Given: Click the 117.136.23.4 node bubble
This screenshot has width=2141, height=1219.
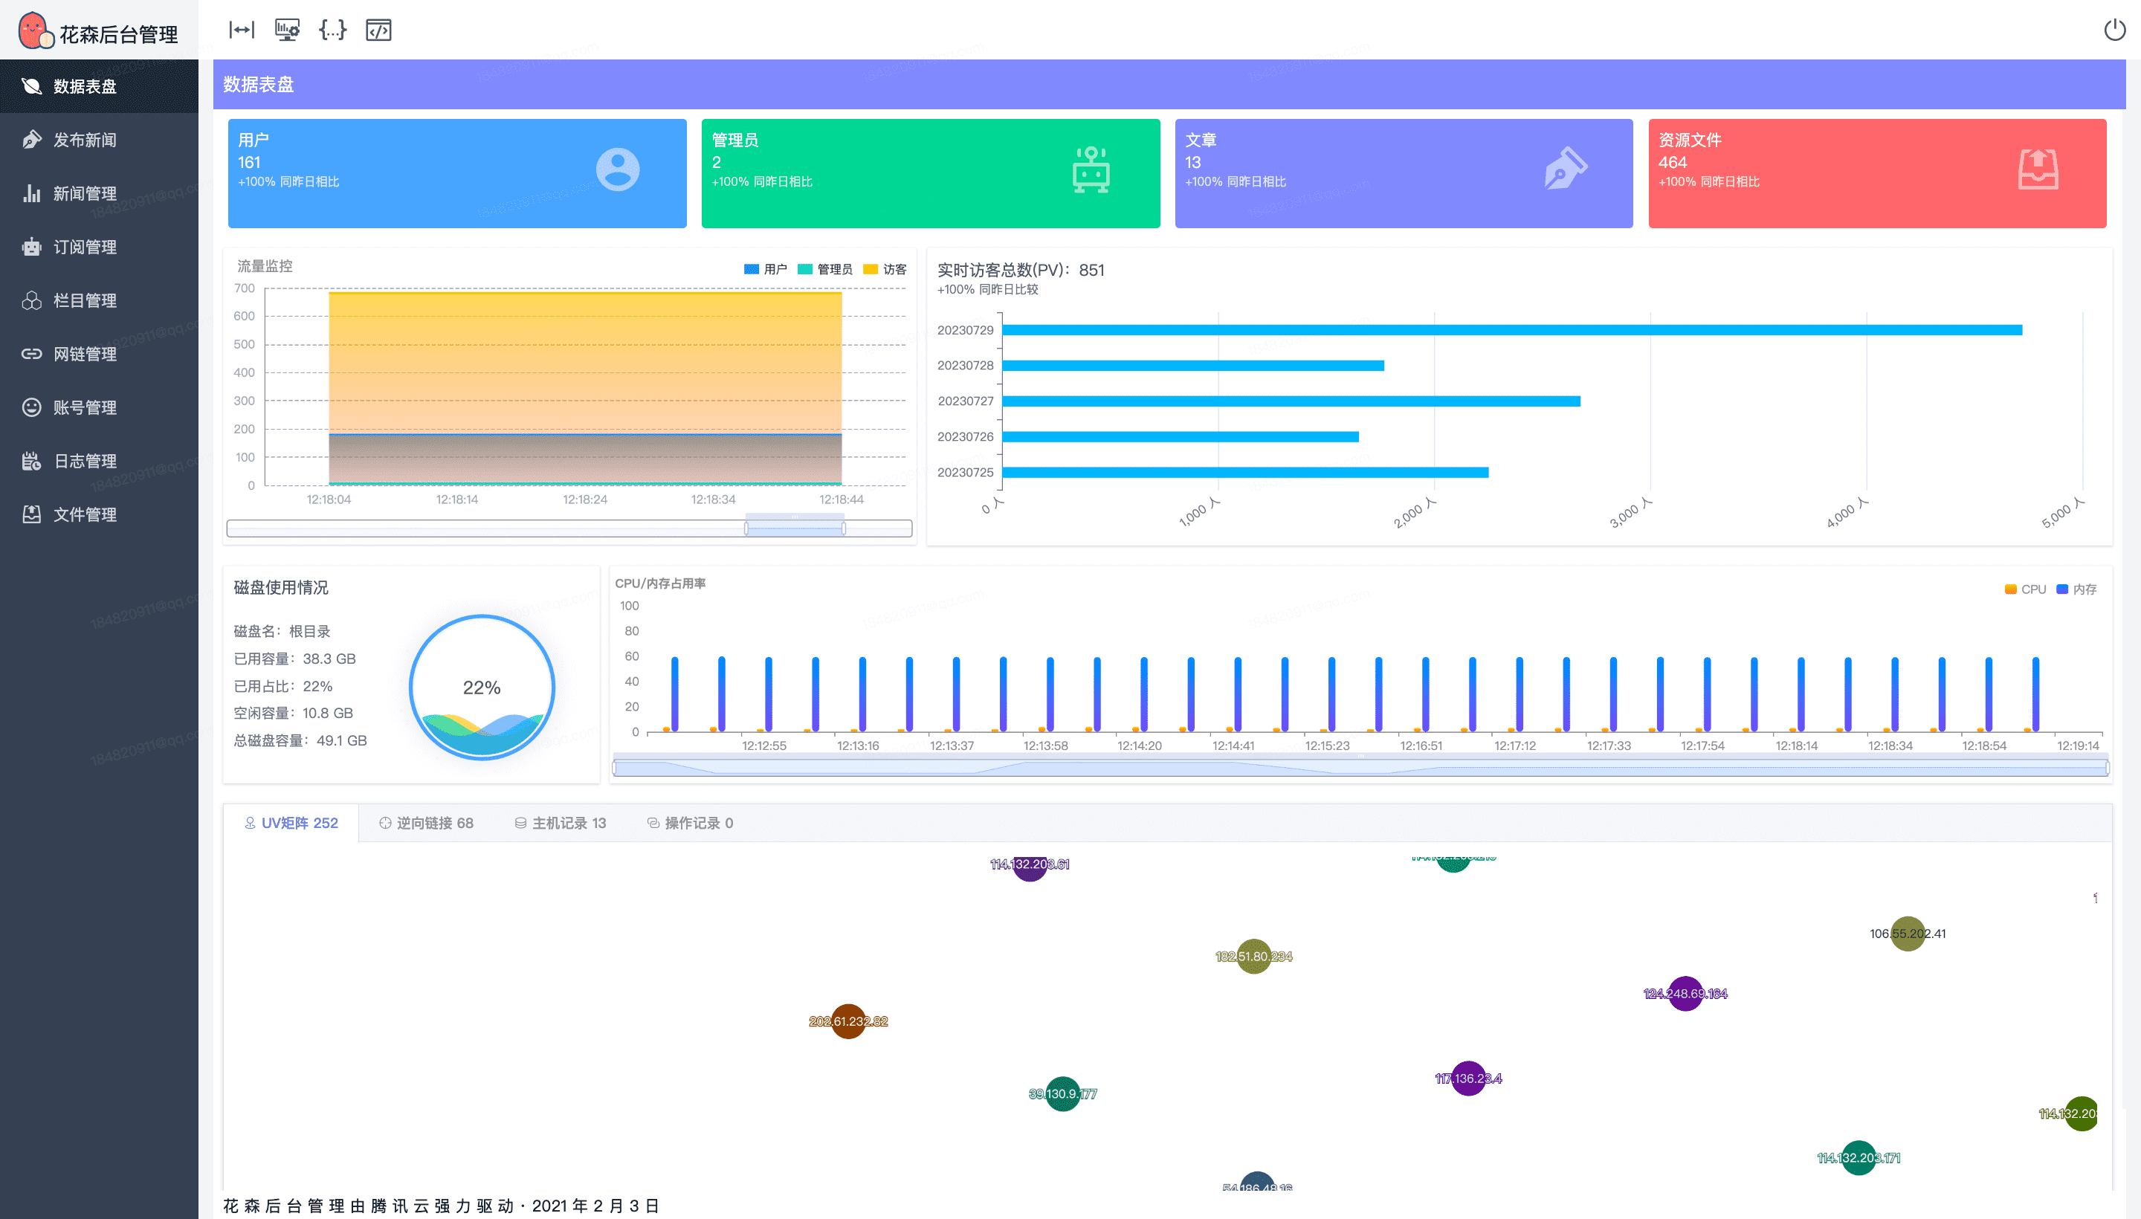Looking at the screenshot, I should (1467, 1079).
